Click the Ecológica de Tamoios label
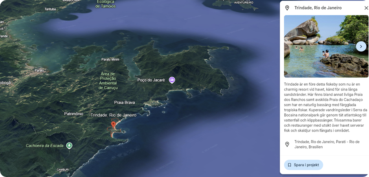 [x=105, y=4]
